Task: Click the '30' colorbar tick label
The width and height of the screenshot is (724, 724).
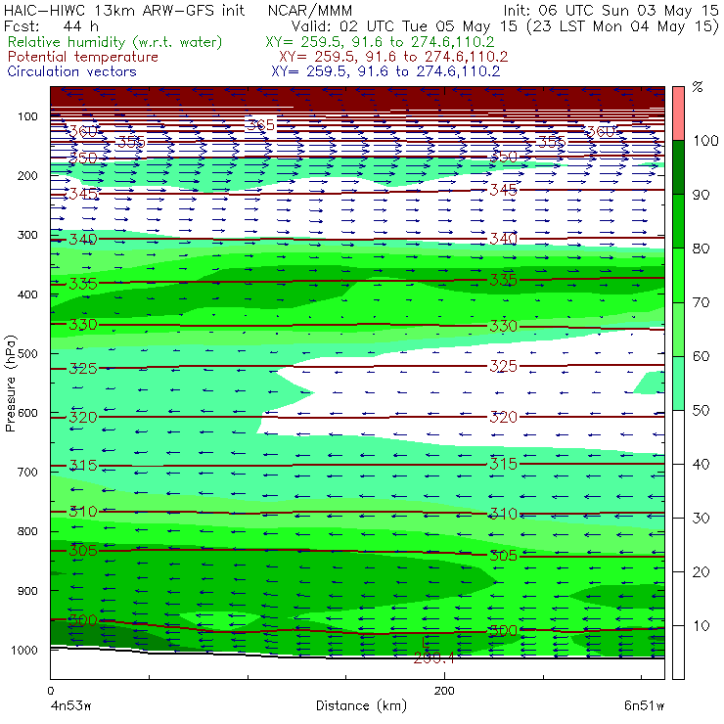Action: coord(701,518)
